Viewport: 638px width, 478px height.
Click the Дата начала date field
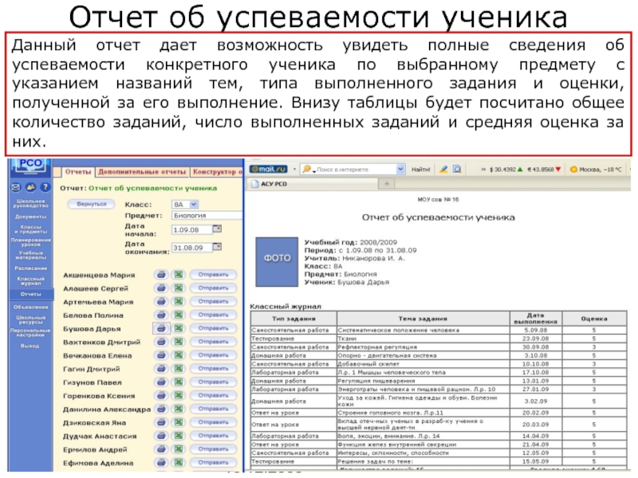(x=190, y=229)
